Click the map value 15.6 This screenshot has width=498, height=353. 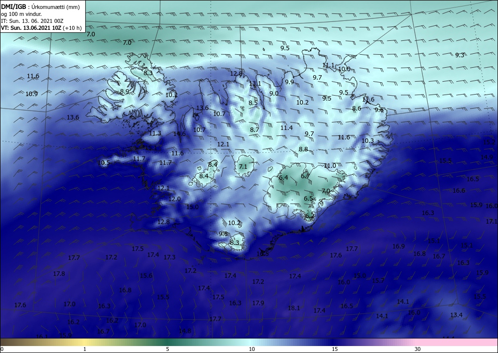coord(146,275)
